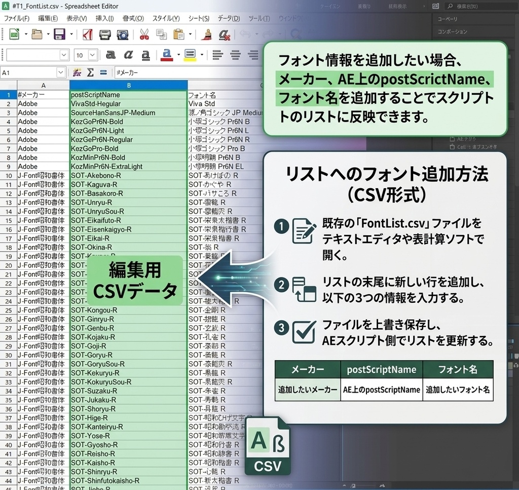Click the Undo arrow icon
Image resolution: width=519 pixels, height=490 pixels.
(x=245, y=34)
